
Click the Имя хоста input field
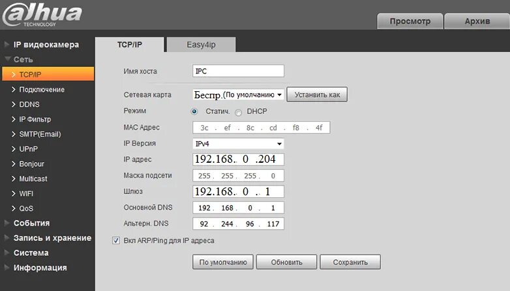point(238,71)
